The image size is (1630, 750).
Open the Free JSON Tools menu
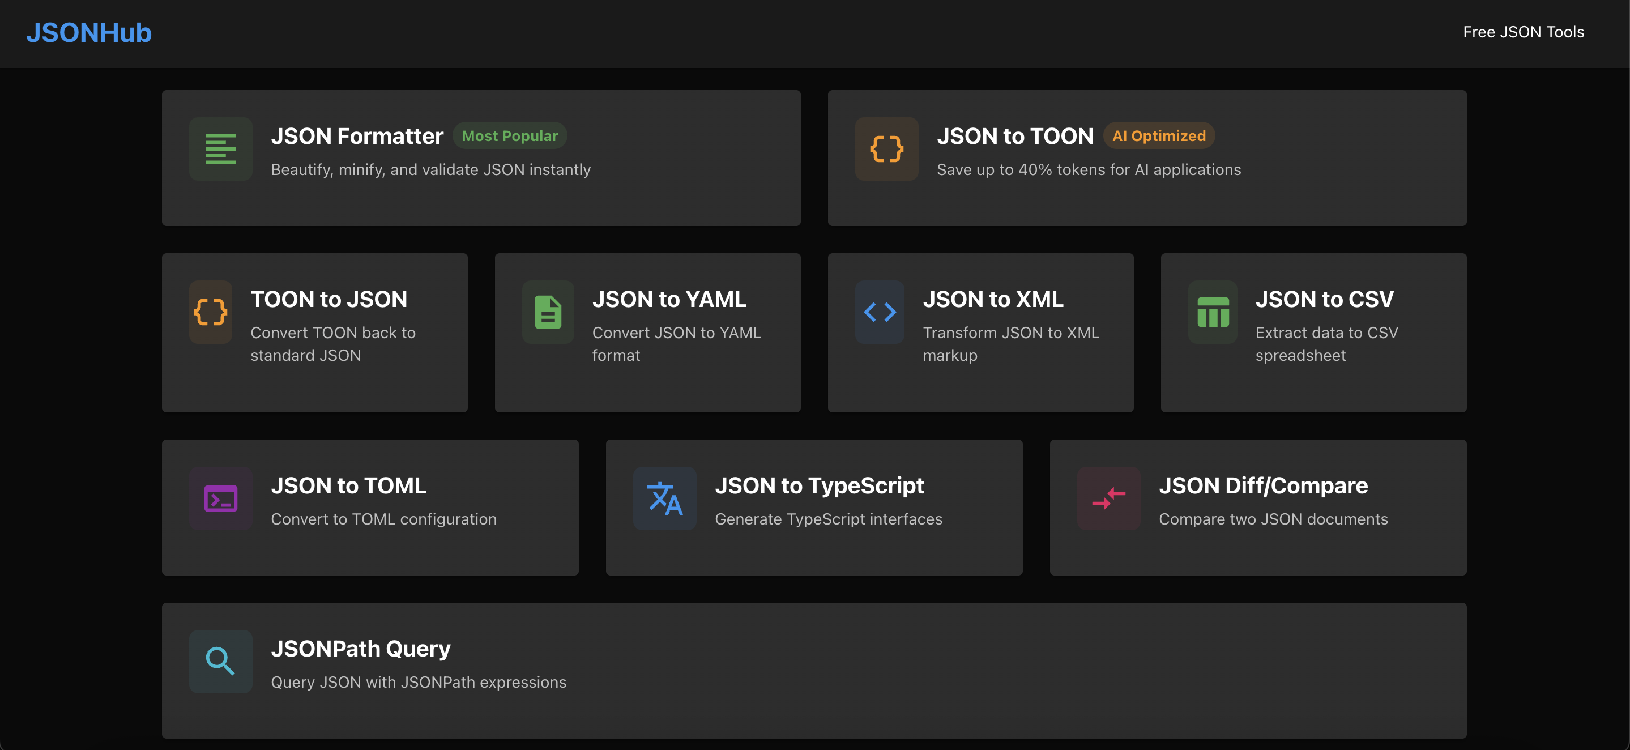(1523, 32)
